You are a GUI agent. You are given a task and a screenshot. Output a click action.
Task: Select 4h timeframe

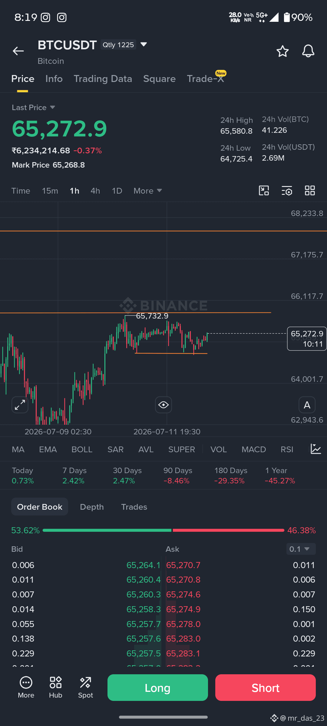(95, 191)
